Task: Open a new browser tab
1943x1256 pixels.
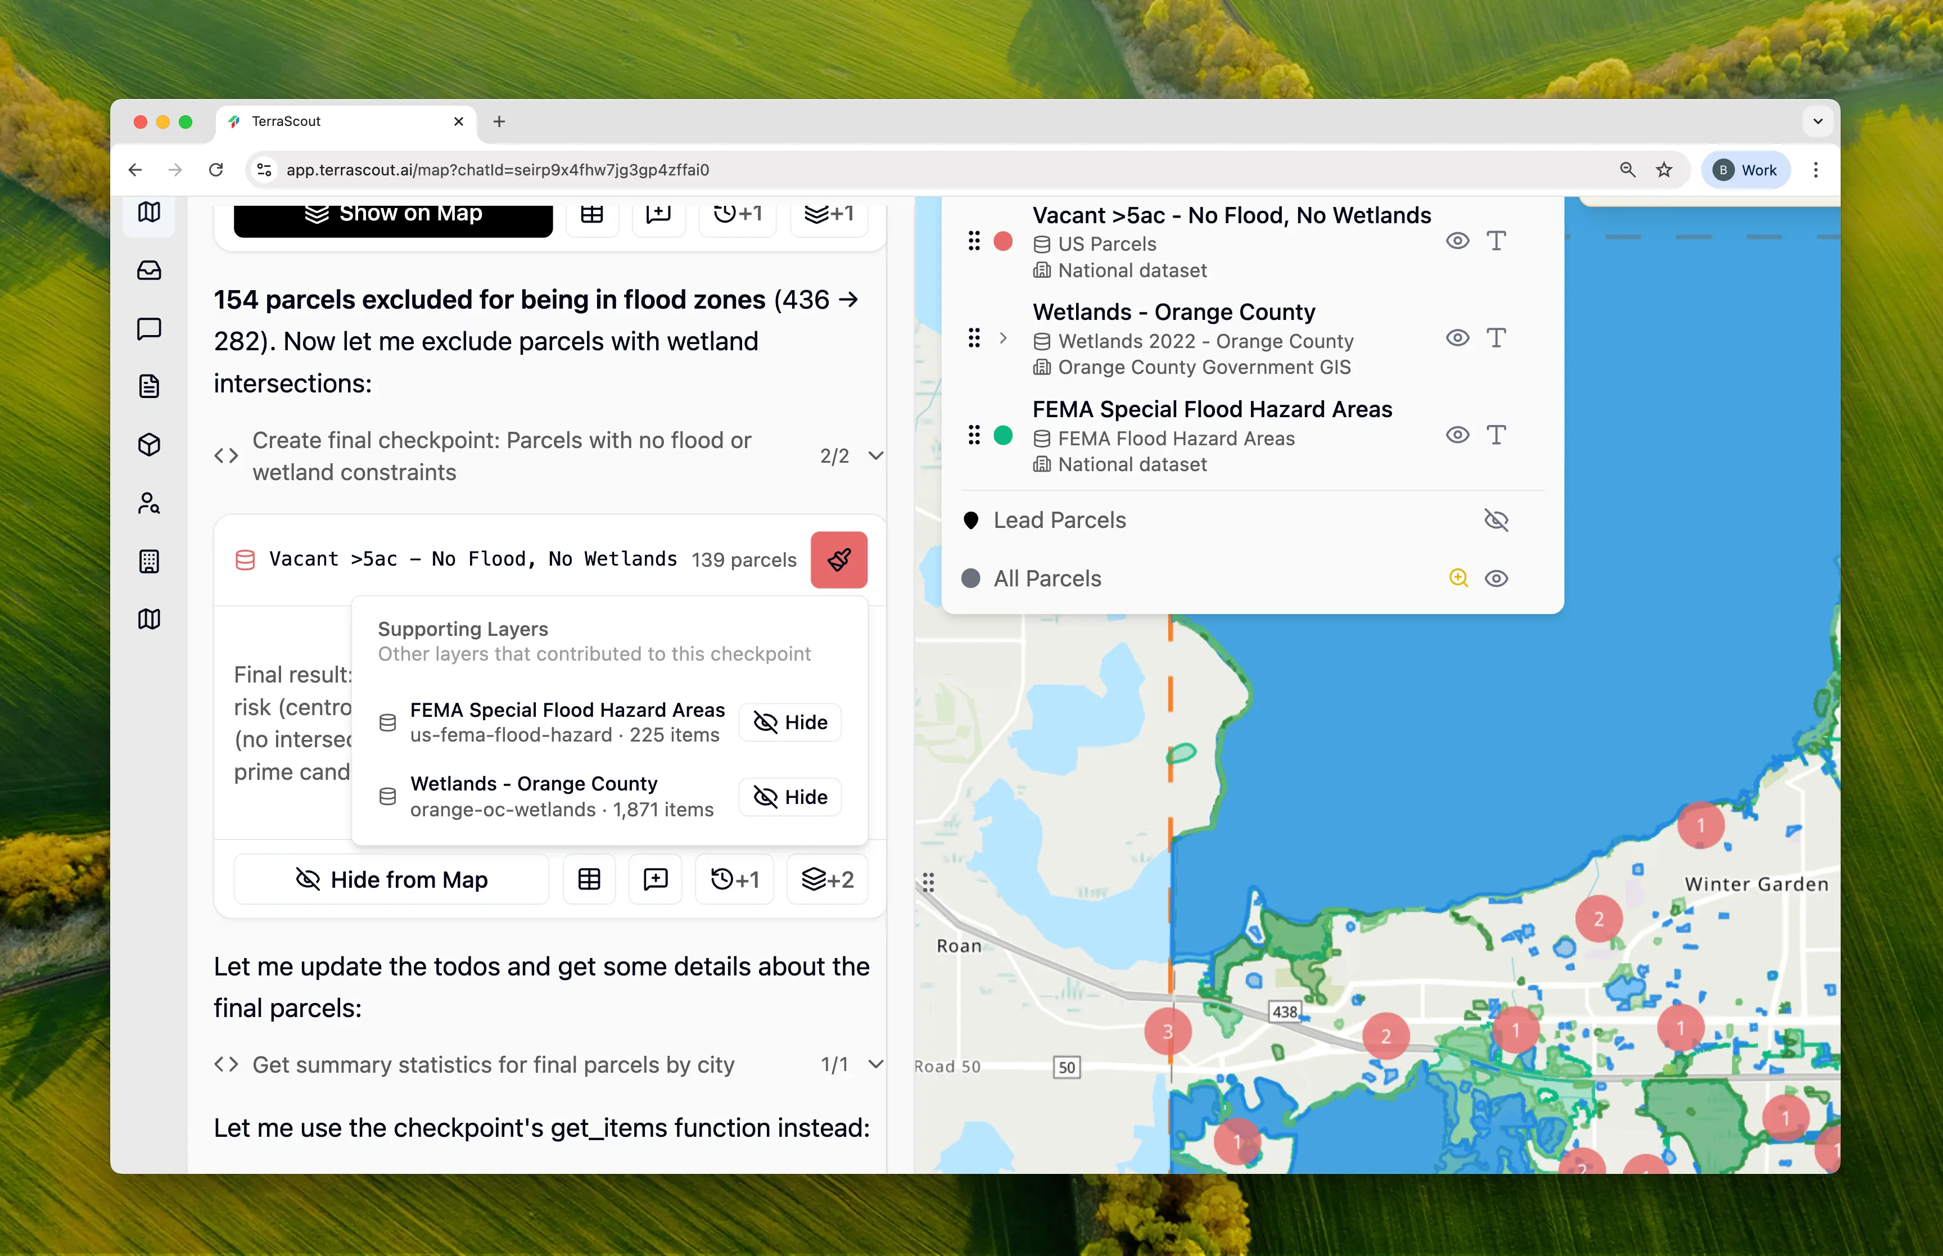Action: pyautogui.click(x=499, y=121)
